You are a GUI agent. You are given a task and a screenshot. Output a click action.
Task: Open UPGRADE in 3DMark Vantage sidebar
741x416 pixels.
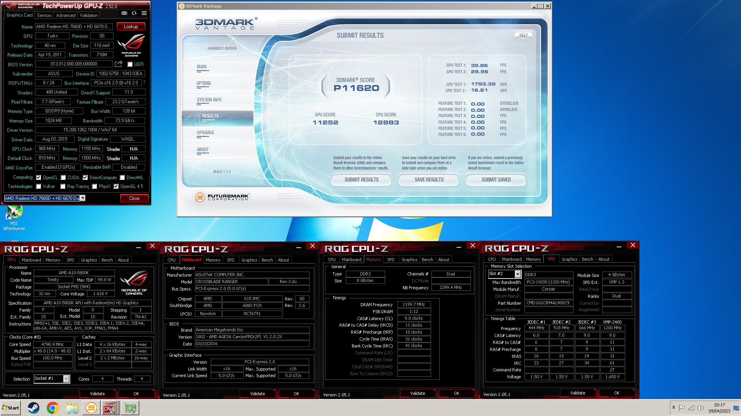click(205, 133)
